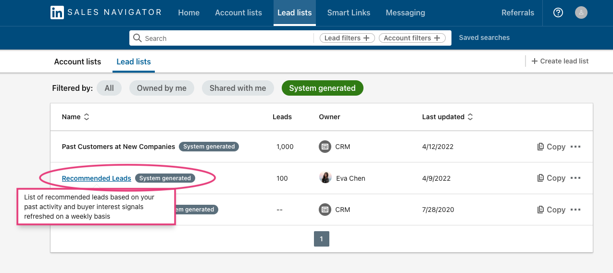Screen dimensions: 613x273
Task: Copy the Recommended Leads list
Action: point(551,178)
